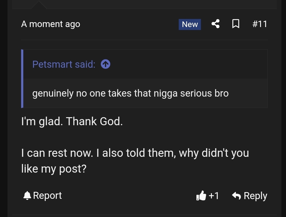Reply to this post

249,195
